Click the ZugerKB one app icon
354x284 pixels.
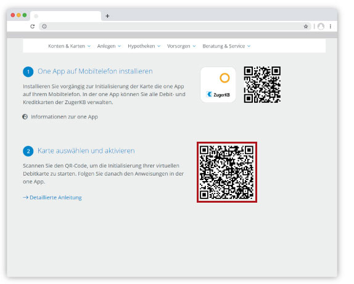pos(218,84)
